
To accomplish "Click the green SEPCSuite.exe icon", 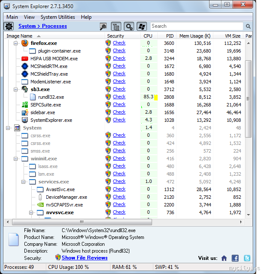I will tap(25, 105).
